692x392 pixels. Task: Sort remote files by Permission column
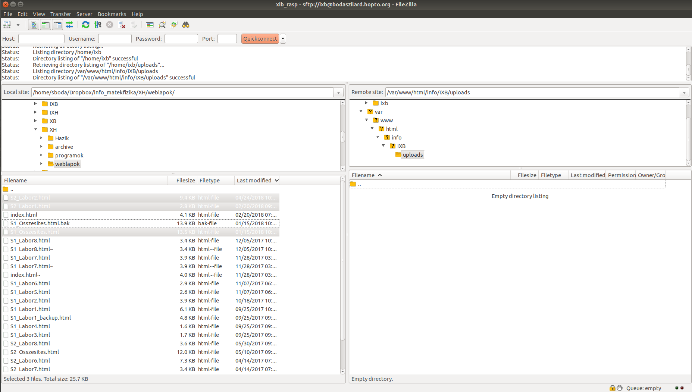(621, 175)
